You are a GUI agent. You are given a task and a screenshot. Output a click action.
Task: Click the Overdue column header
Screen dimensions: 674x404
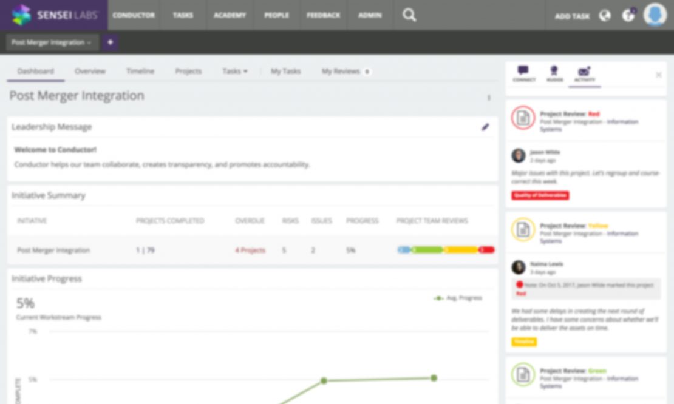tap(250, 221)
